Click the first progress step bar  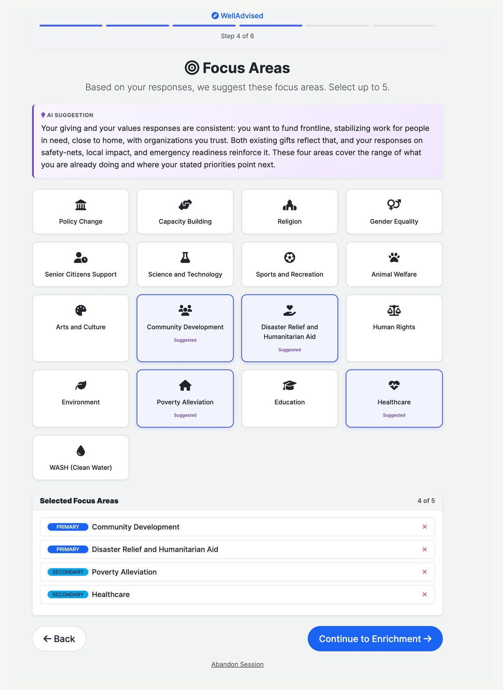[x=71, y=26]
